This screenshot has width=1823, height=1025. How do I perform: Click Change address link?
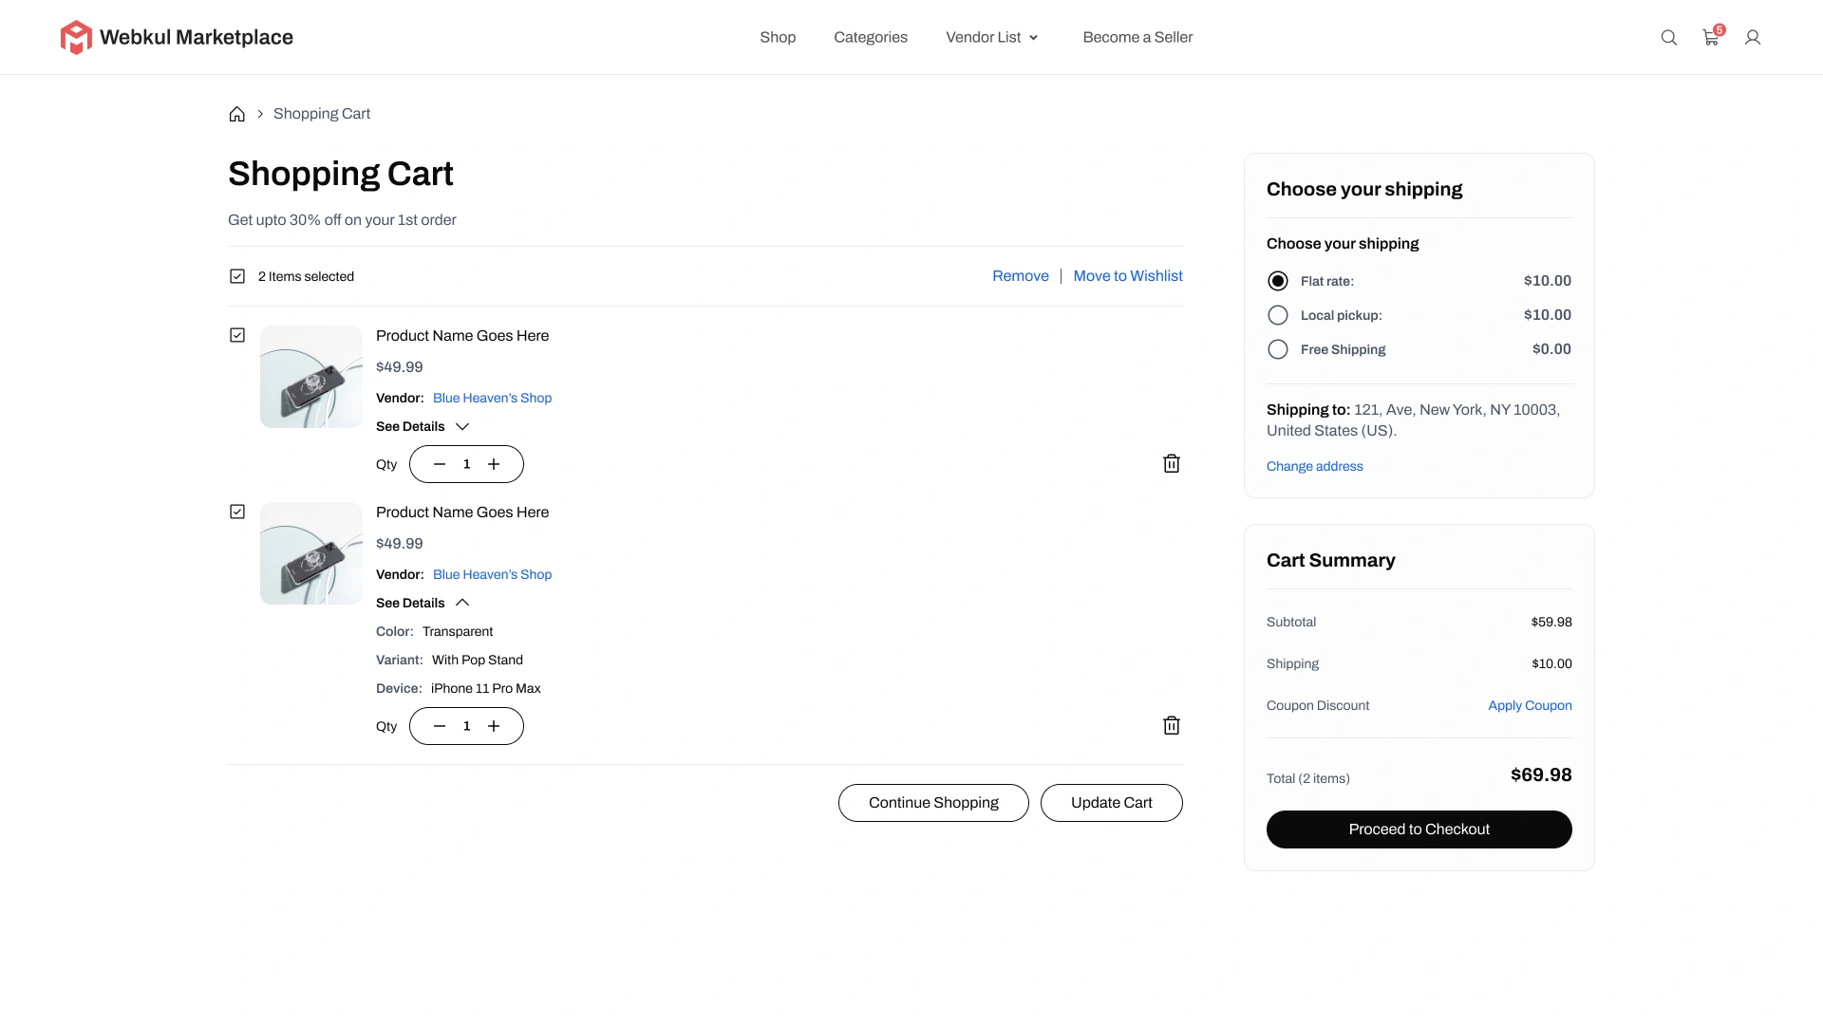click(x=1314, y=466)
